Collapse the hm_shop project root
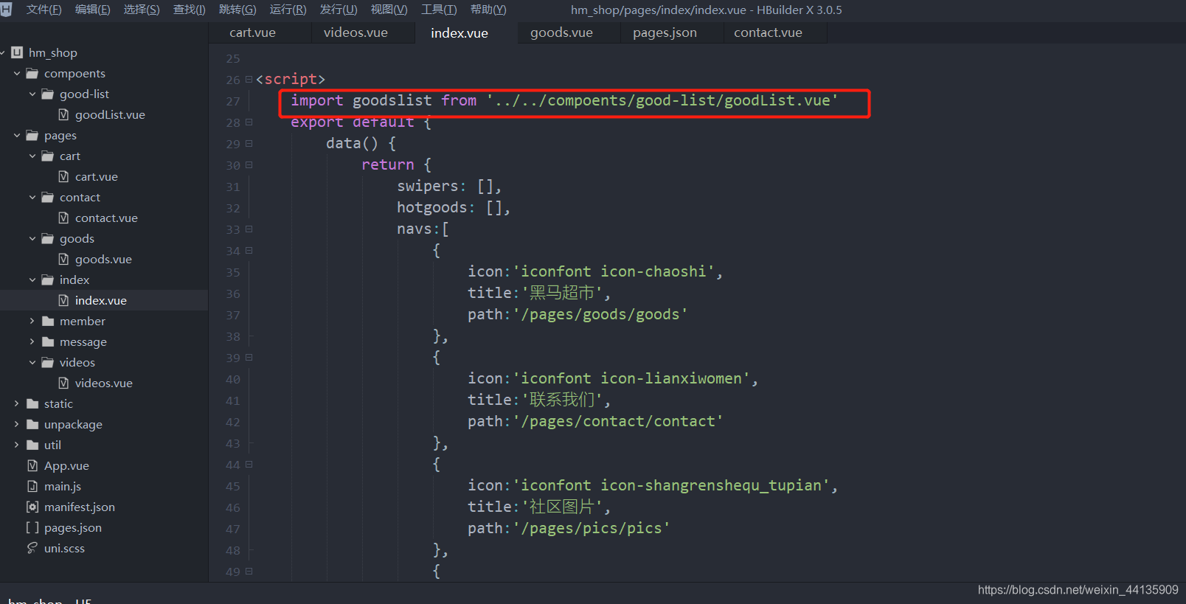The image size is (1186, 604). pyautogui.click(x=3, y=53)
